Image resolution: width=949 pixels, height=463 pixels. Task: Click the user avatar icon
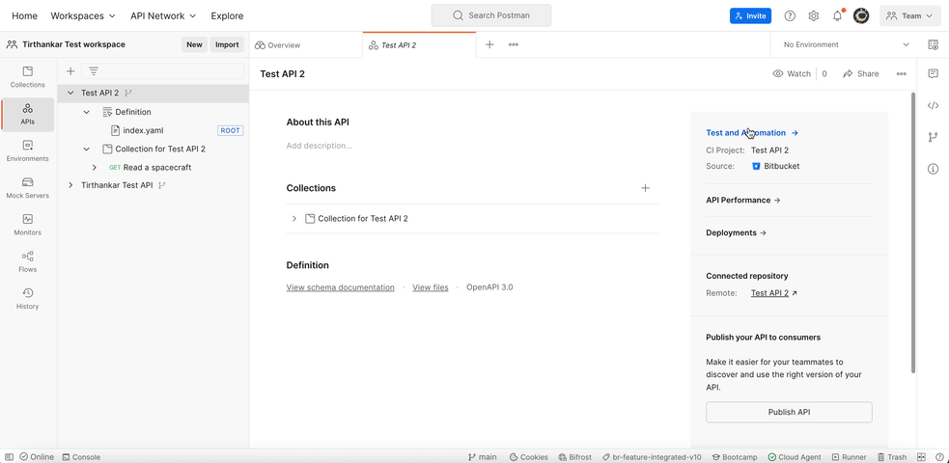[x=861, y=16]
